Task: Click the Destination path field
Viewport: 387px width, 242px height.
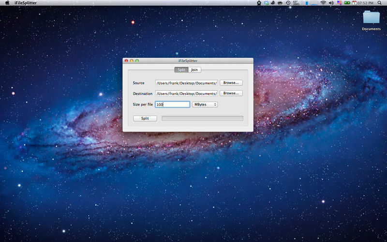Action: [186, 93]
